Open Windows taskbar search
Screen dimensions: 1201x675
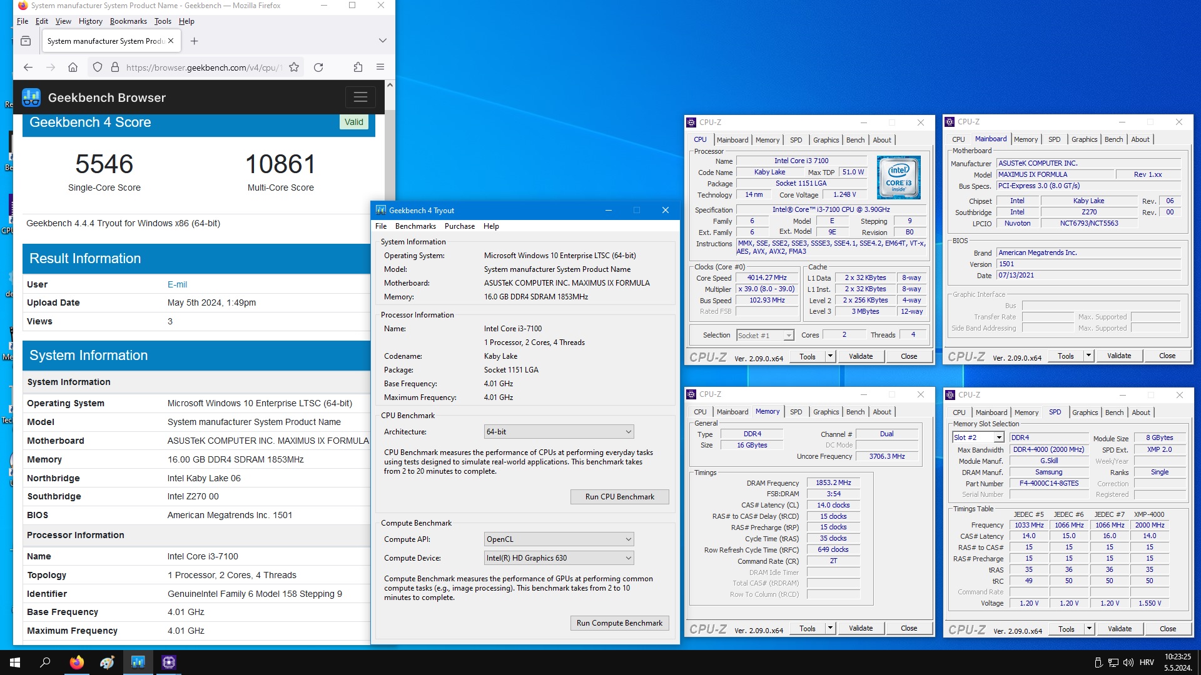point(45,662)
